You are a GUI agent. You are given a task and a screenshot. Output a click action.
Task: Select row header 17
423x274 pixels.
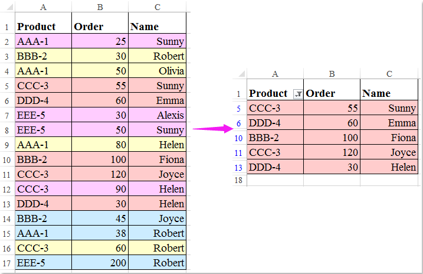click(8, 263)
